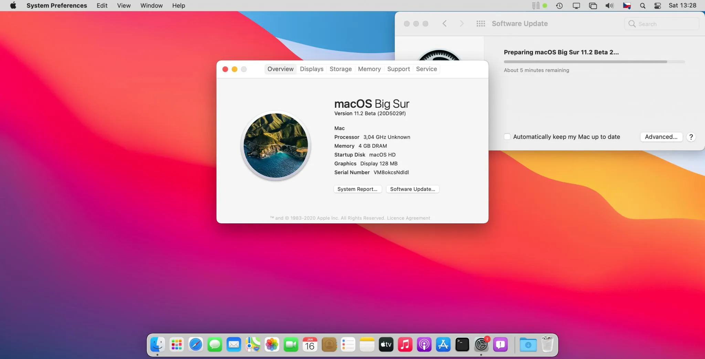This screenshot has width=705, height=359.
Task: Click version text 11.2 Beta (20D5029f)
Action: [x=370, y=114]
